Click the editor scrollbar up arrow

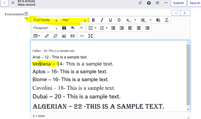click(x=188, y=43)
